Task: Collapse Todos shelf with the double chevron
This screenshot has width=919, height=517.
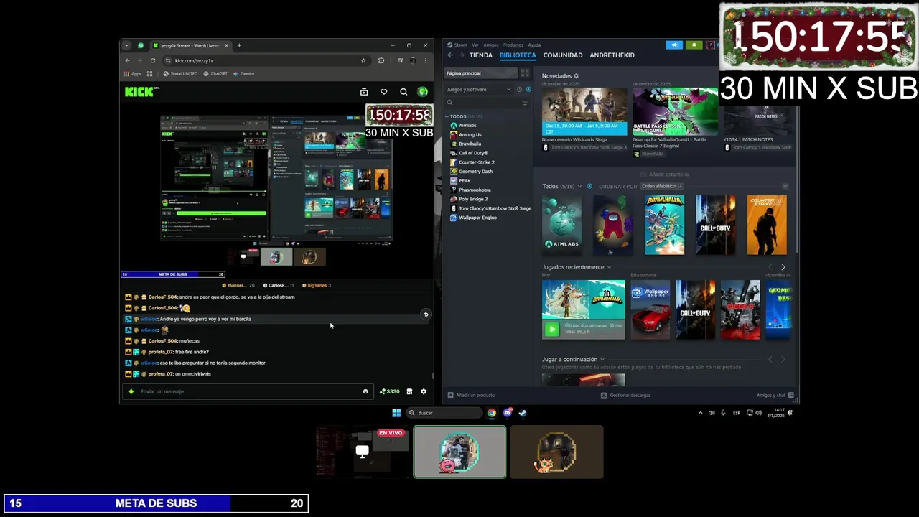Action: pos(785,186)
